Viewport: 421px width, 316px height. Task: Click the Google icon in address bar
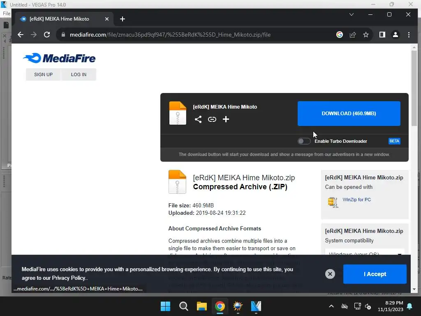pos(339,35)
